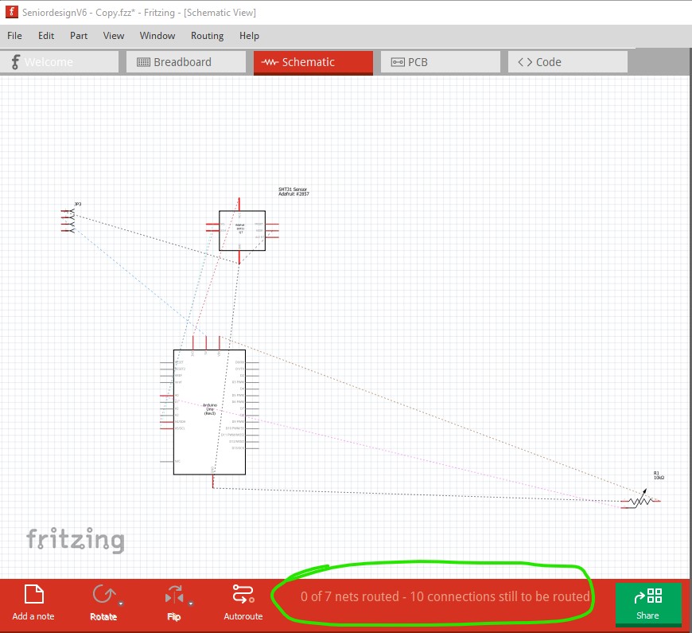The height and width of the screenshot is (633, 692).
Task: Click the R1 10kΩ label
Action: pos(659,475)
